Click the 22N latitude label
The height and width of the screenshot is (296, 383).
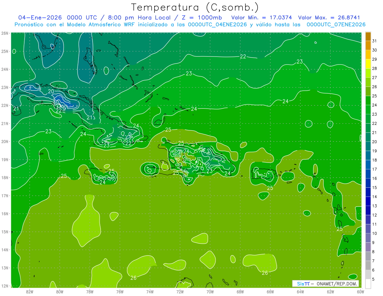4,105
